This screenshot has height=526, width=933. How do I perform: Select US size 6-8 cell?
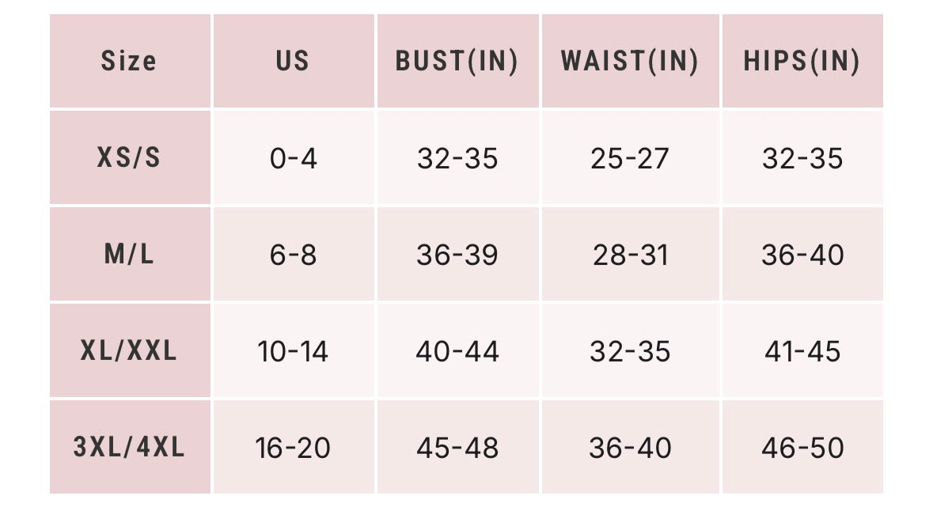pyautogui.click(x=293, y=255)
